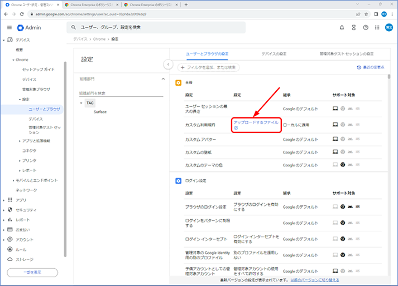Select the first Chrome browser tab

[x=32, y=4]
